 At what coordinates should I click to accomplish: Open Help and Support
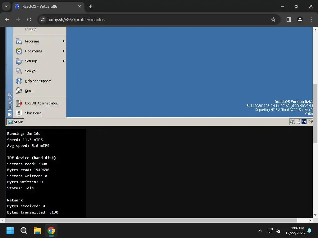click(40, 81)
